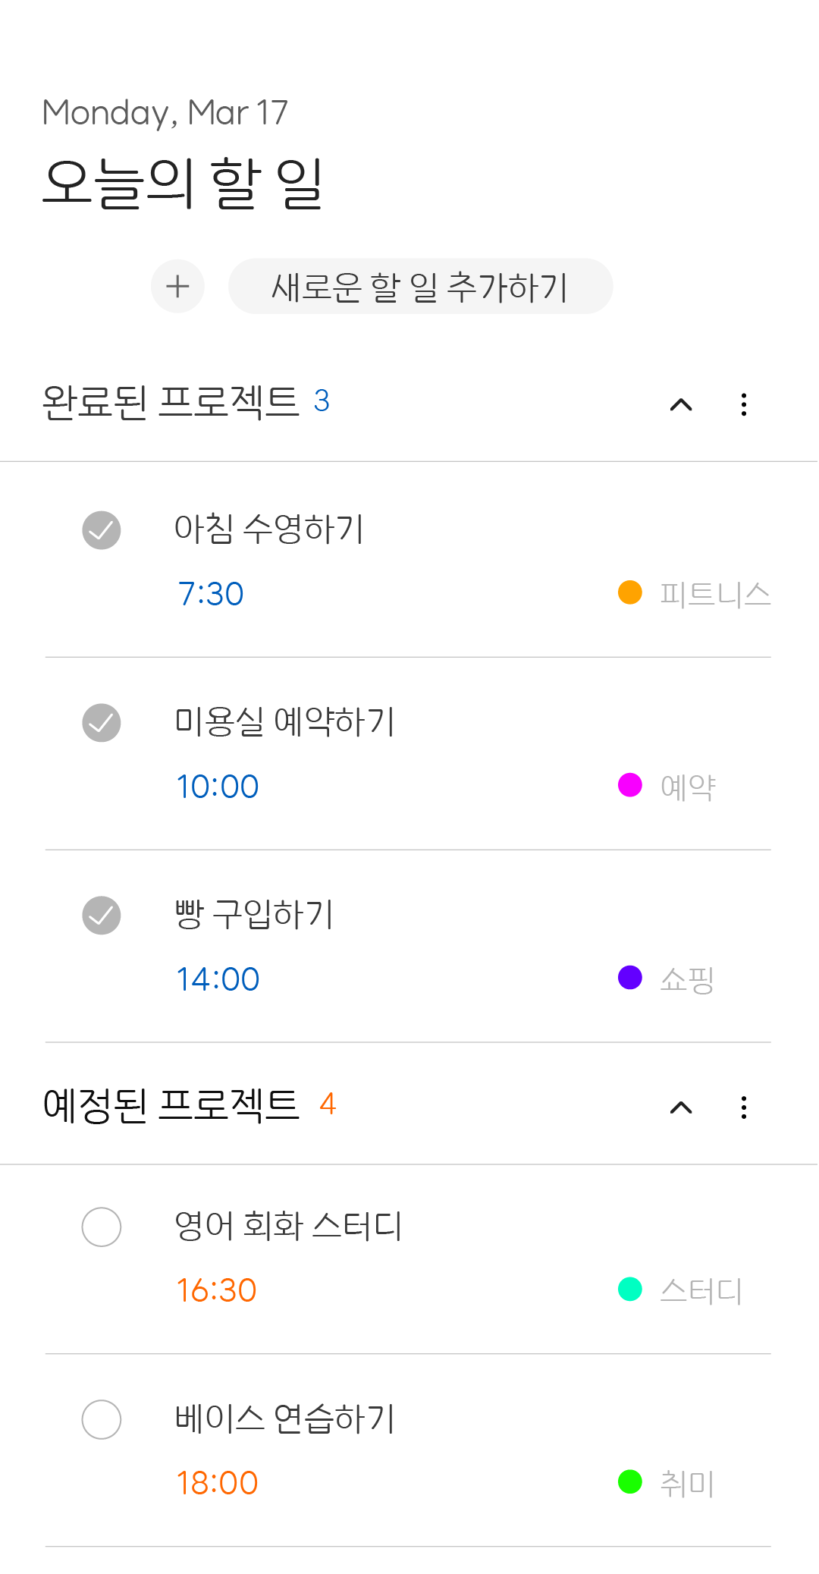Uncheck the 아침 수영하기 completed checkmark

pyautogui.click(x=102, y=530)
